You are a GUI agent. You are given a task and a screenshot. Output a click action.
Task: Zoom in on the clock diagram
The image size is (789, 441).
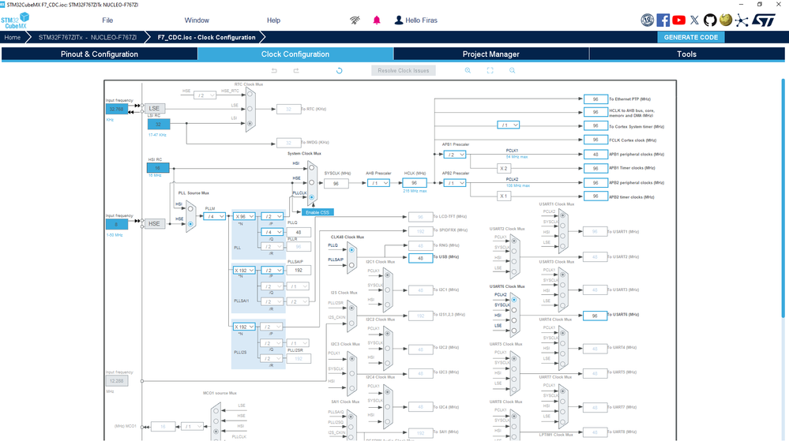tap(468, 70)
